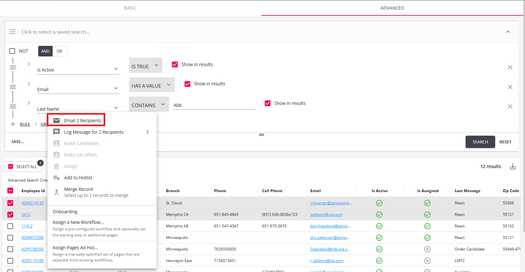Screen dimensions: 525x272
Task: Deselect the row for employee 4295014145
Action: [10, 203]
